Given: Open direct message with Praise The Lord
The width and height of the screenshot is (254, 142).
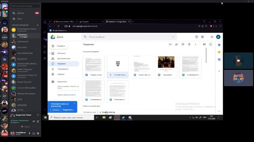Looking at the screenshot, I should click(x=25, y=82).
